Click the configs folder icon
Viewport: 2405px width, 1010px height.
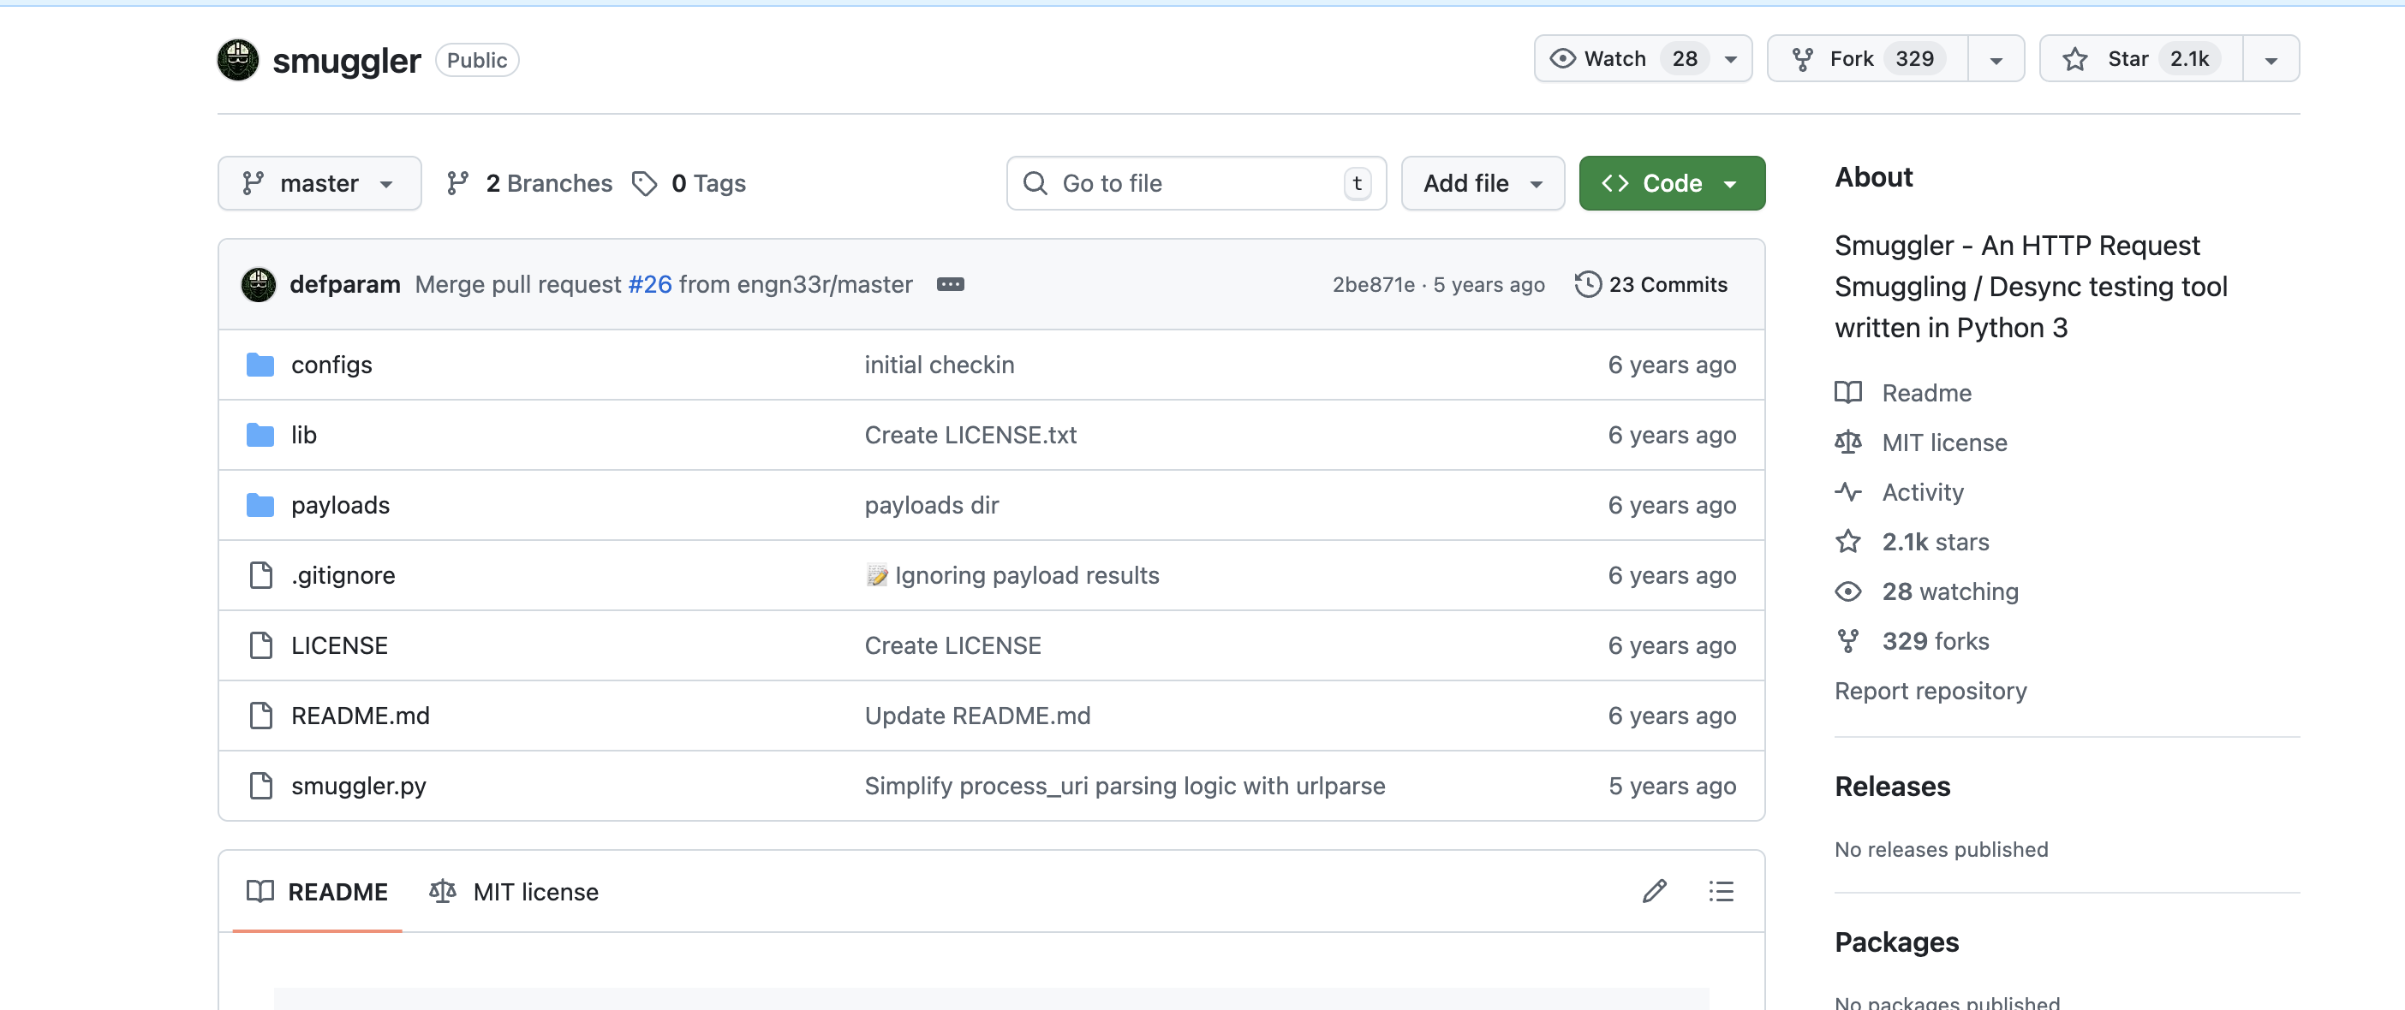coord(260,365)
